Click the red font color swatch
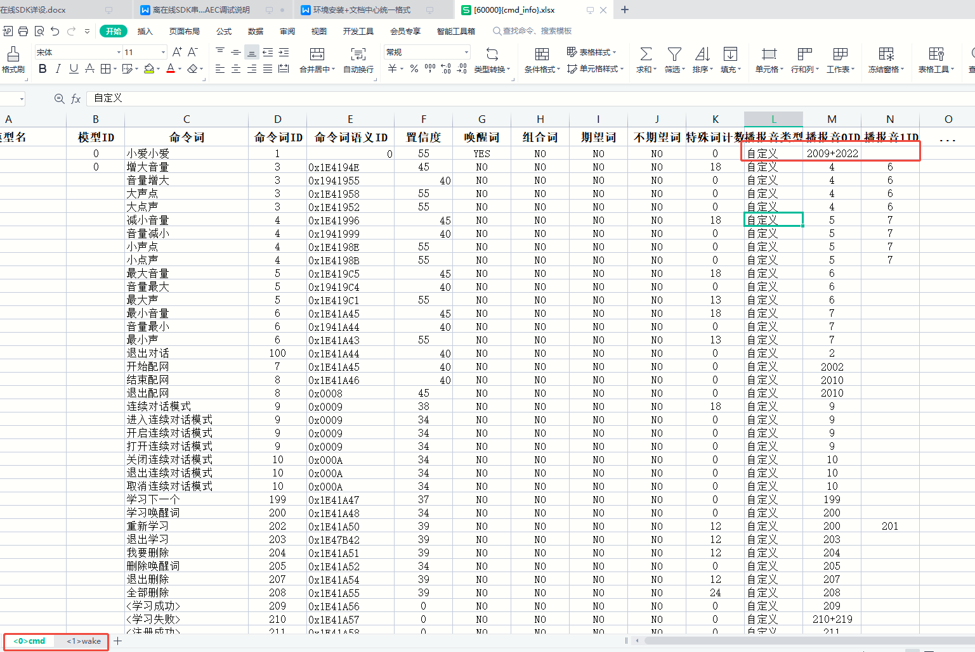975x652 pixels. coord(170,69)
